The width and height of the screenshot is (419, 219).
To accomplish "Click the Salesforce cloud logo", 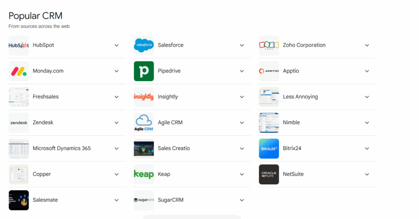I will [x=144, y=45].
